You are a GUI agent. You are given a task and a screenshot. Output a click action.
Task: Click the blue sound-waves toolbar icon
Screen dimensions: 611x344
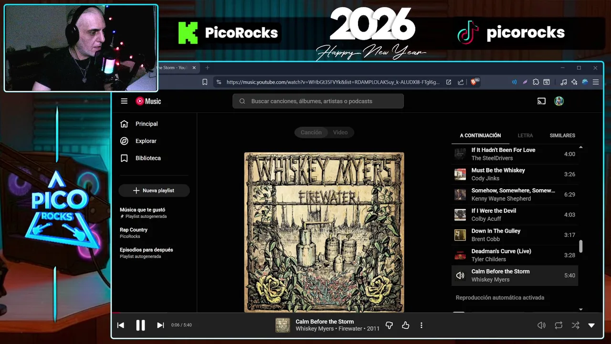[x=514, y=82]
